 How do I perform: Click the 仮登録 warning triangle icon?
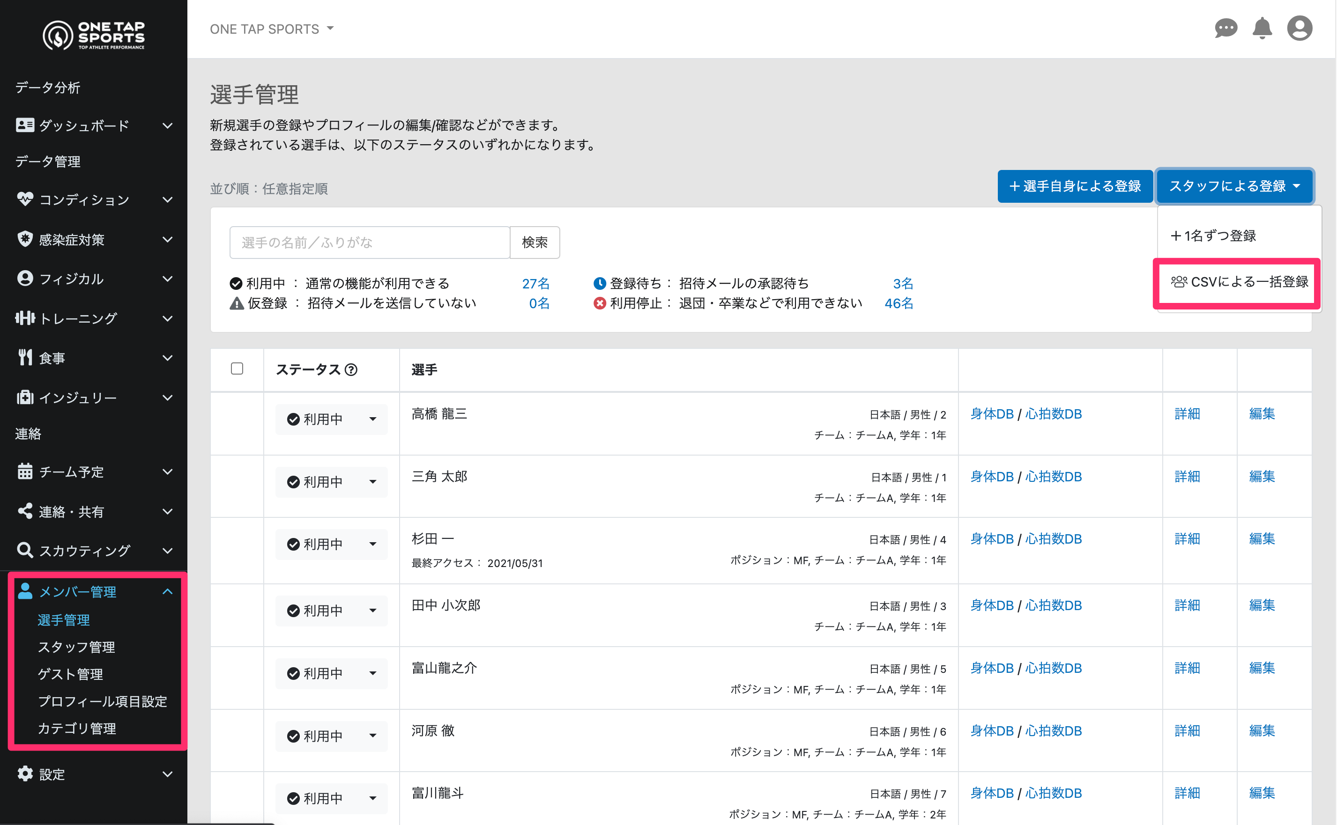tap(237, 303)
